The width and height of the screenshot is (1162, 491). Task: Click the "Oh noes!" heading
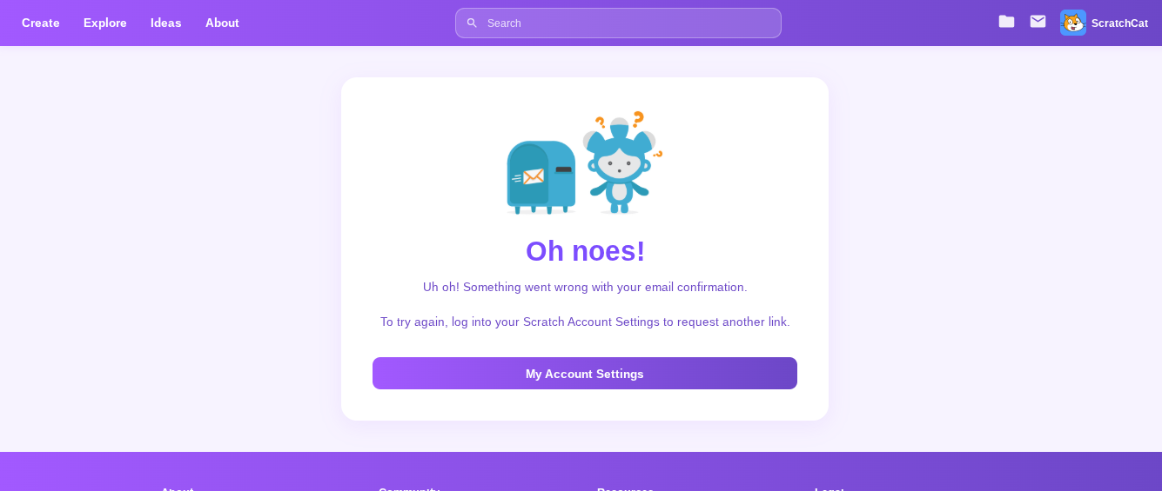[585, 251]
